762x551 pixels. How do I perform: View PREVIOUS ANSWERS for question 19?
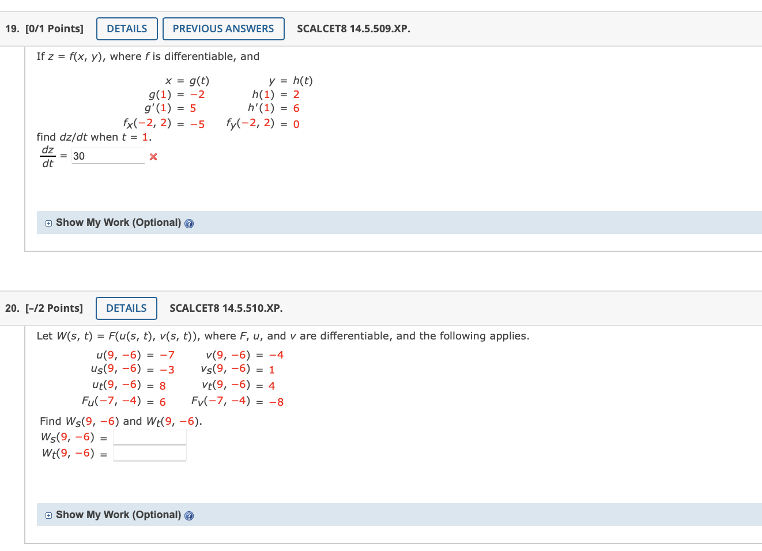tap(223, 28)
